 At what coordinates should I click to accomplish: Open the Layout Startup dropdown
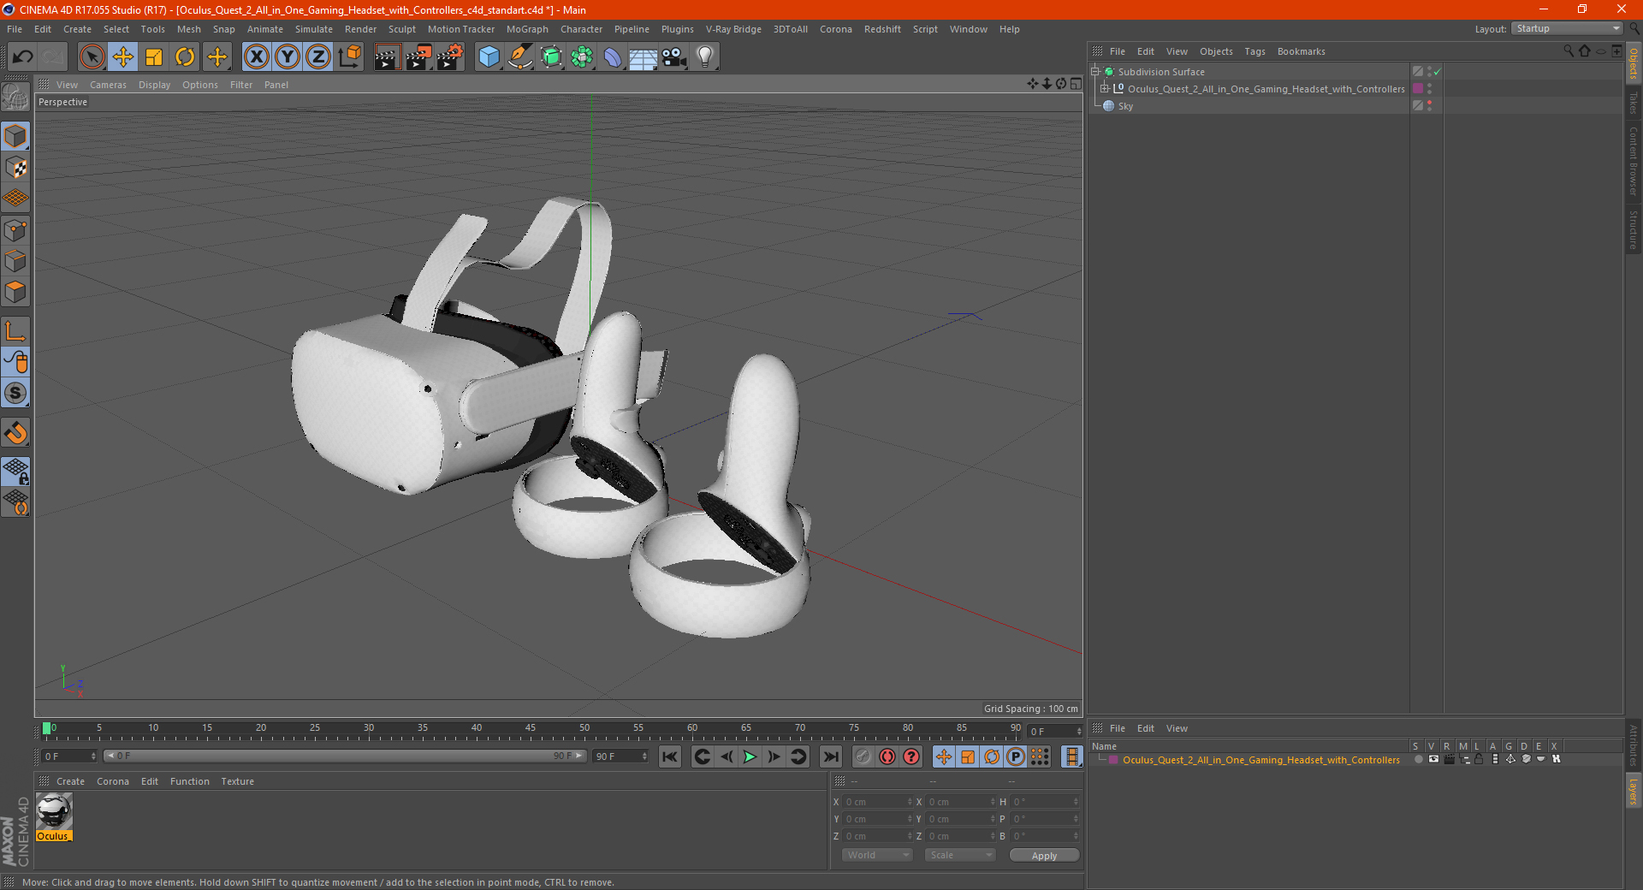click(1568, 29)
